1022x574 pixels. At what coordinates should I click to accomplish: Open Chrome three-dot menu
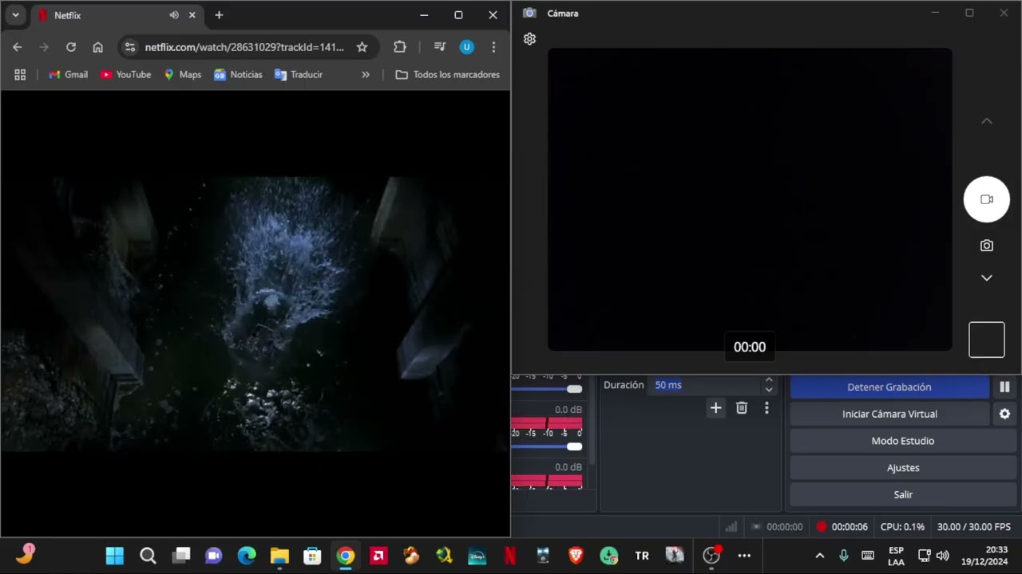click(x=493, y=47)
